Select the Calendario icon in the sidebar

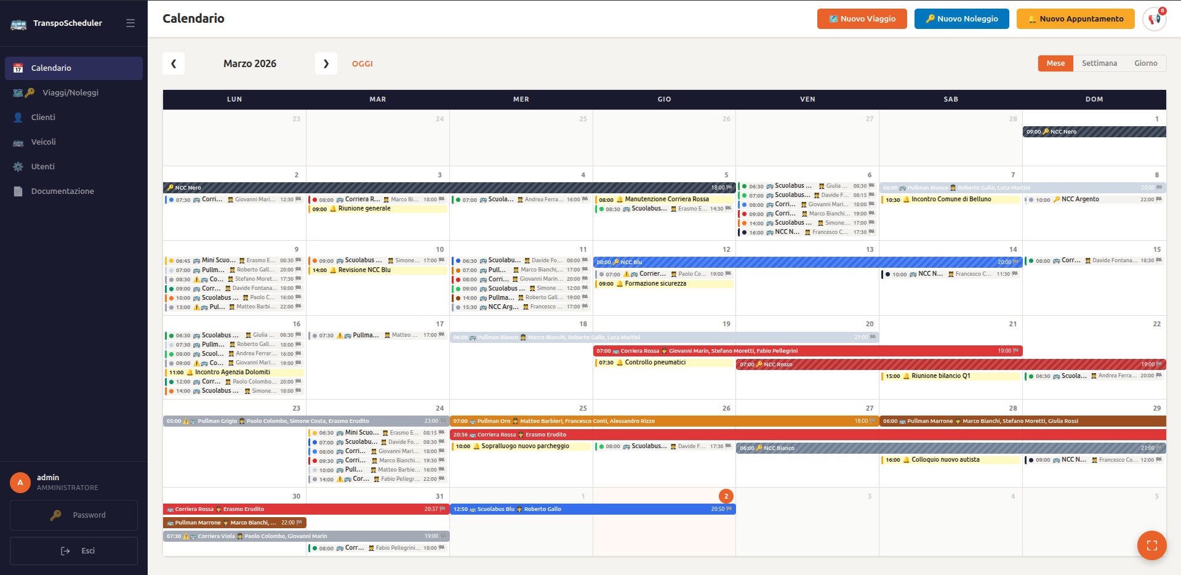[x=19, y=68]
